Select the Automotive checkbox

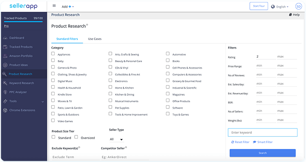click(168, 54)
